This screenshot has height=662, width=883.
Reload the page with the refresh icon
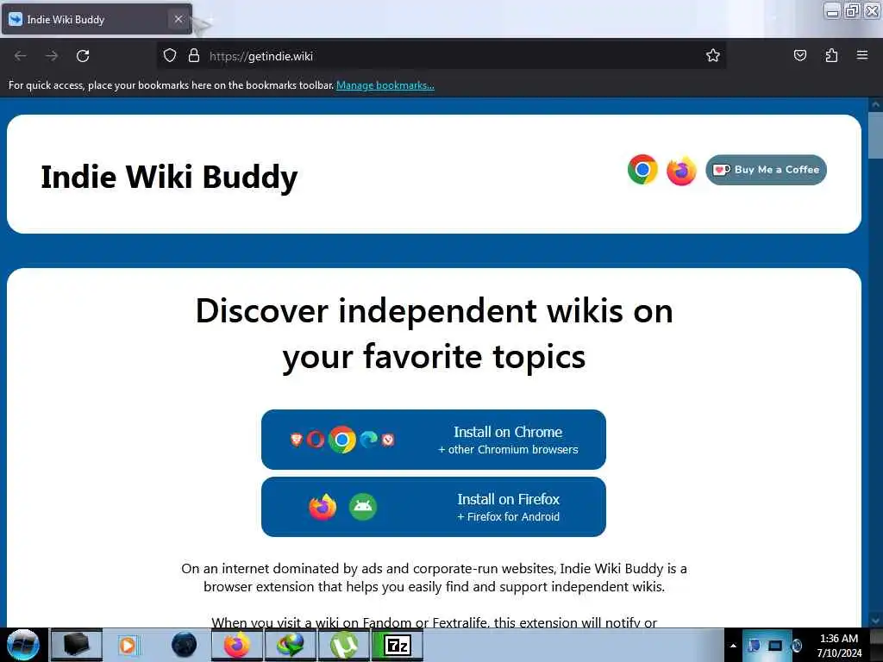83,56
